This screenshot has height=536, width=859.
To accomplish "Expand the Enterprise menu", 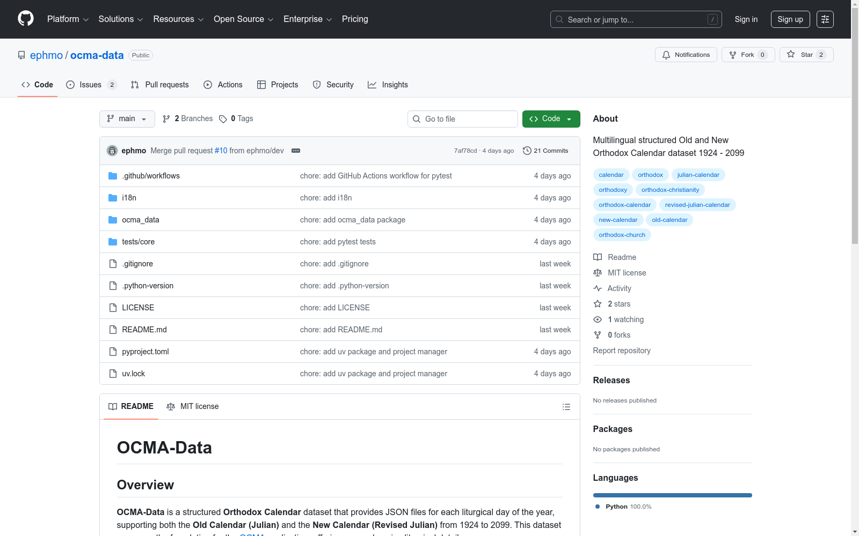I will [308, 19].
